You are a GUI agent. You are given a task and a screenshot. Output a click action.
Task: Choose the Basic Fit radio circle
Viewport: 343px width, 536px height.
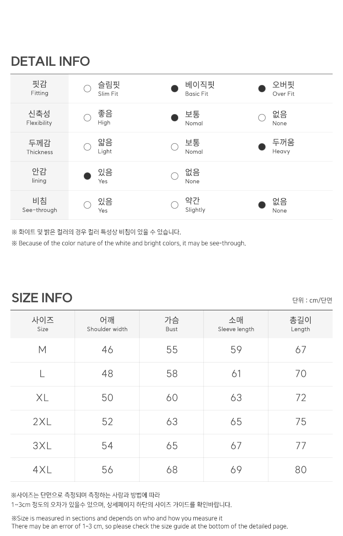point(175,89)
